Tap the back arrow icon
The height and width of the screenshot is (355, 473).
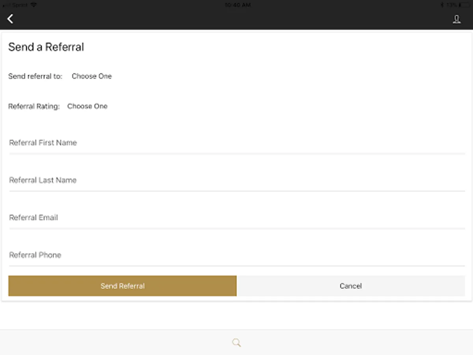pos(10,19)
